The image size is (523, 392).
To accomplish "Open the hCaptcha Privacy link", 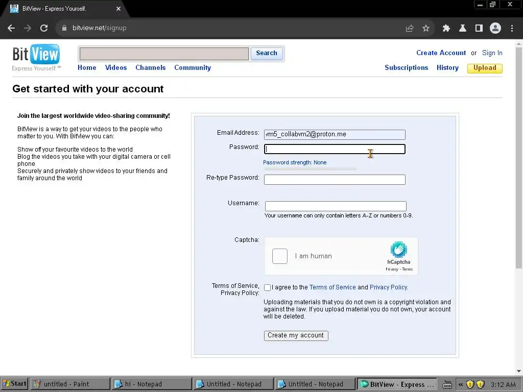I will [x=392, y=269].
